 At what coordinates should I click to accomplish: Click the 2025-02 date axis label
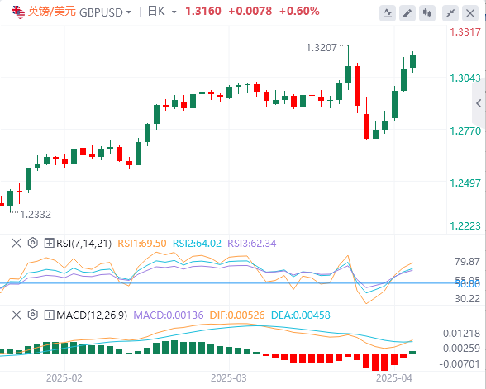[64, 378]
